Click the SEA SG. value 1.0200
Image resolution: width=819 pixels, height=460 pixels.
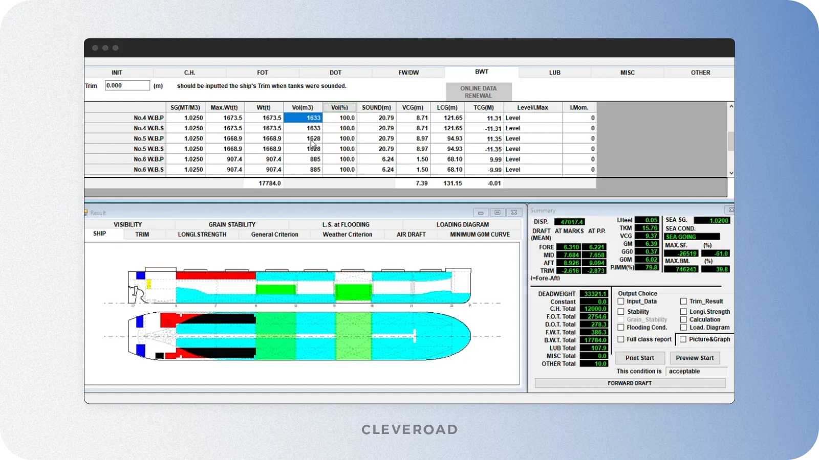tap(712, 221)
